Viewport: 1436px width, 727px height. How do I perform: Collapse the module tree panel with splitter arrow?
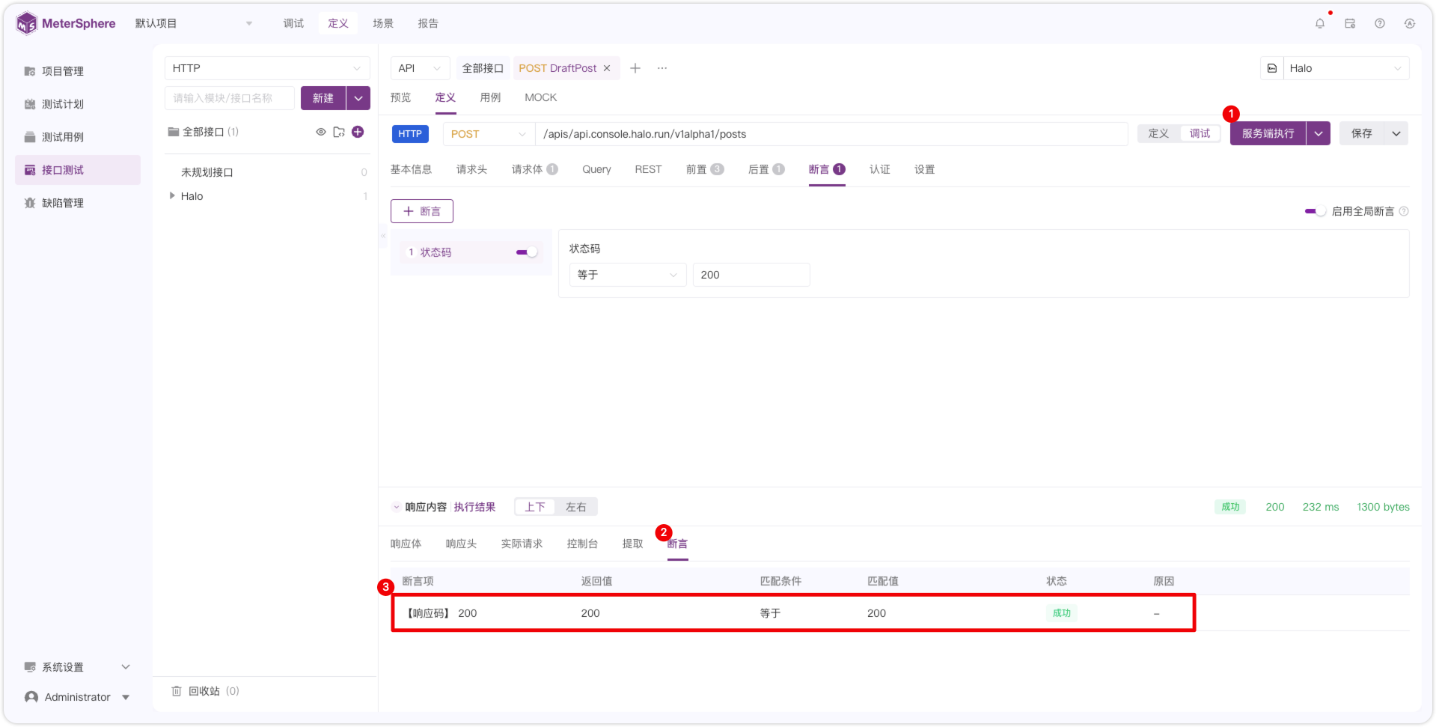383,236
